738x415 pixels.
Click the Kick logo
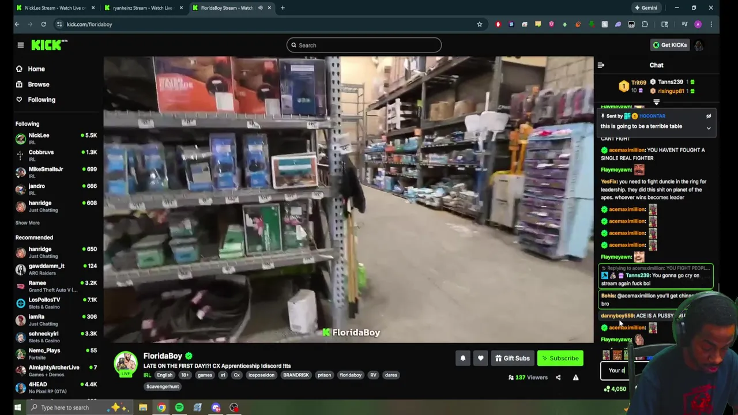49,45
